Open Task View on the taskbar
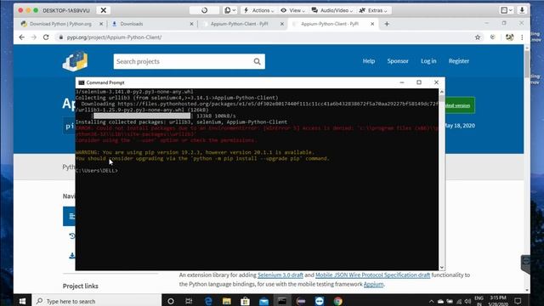 189,301
